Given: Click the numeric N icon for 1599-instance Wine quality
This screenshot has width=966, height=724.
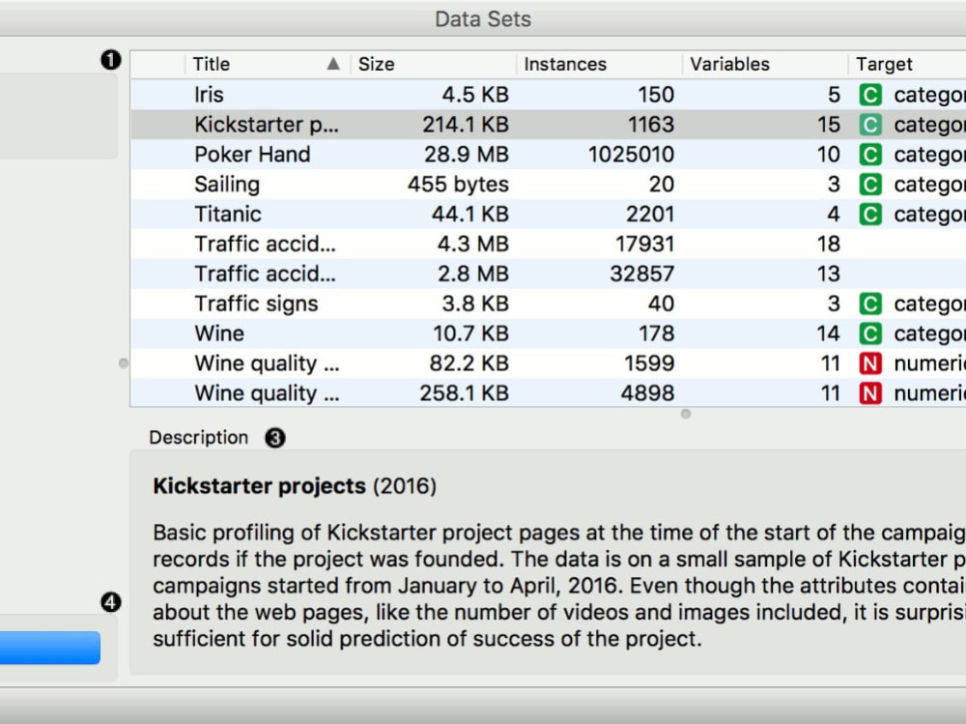Looking at the screenshot, I should pos(870,363).
